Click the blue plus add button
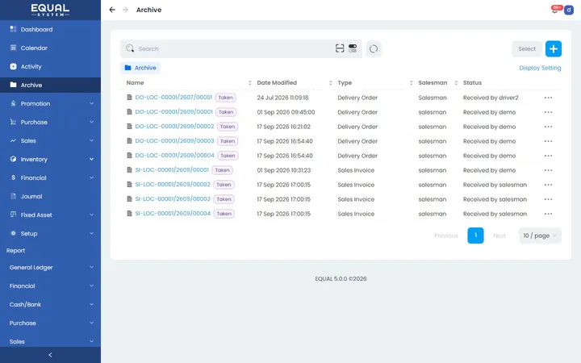 click(x=554, y=48)
